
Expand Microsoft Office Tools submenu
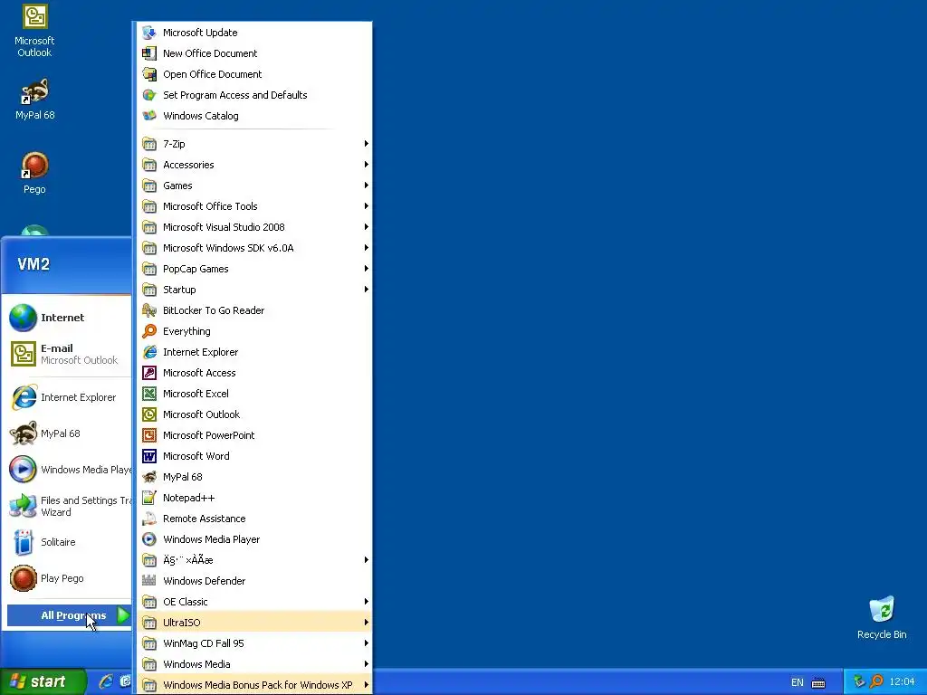[x=254, y=206]
